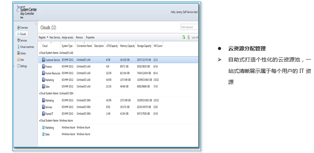Click the '69/71 GB' memory cell
314x153 pixels.
[125, 67]
